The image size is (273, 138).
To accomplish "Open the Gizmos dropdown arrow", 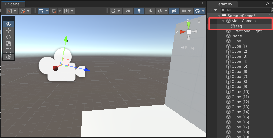I will tap(203, 11).
